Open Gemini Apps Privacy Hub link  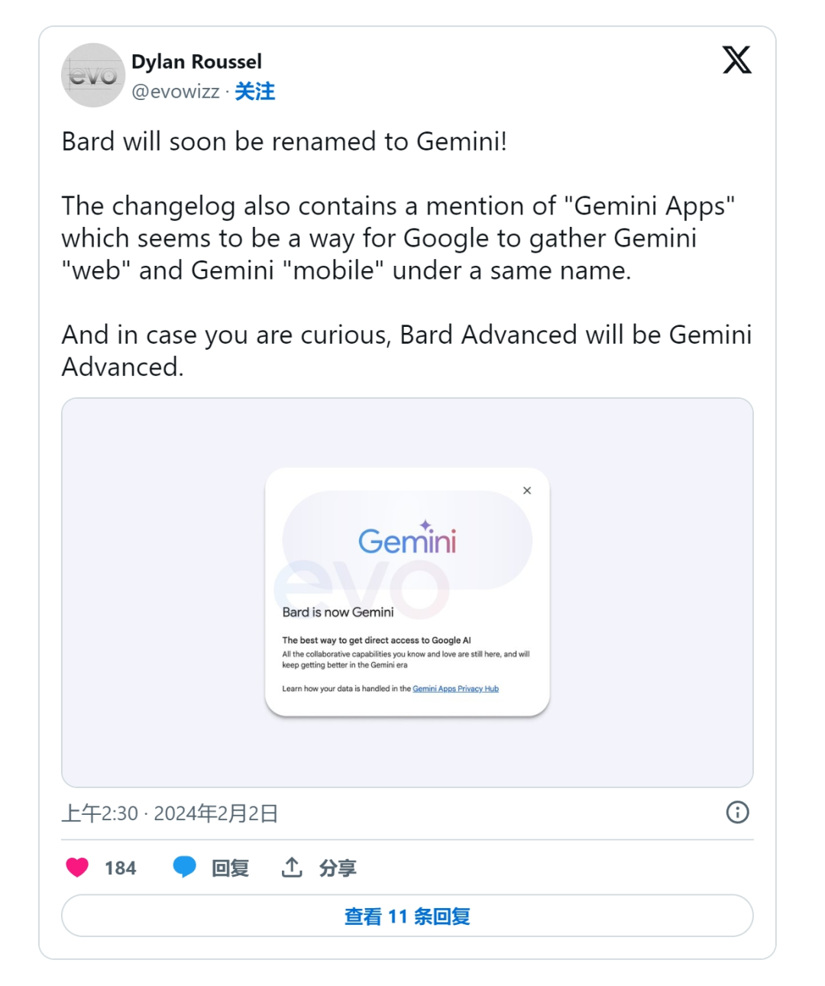point(455,689)
